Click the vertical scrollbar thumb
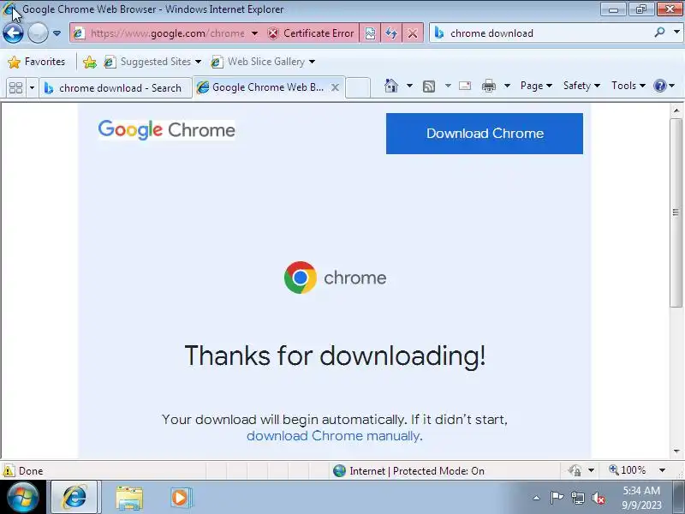 pos(676,212)
